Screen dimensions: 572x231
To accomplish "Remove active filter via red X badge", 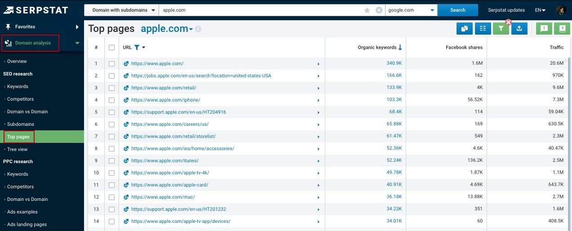I will (509, 22).
